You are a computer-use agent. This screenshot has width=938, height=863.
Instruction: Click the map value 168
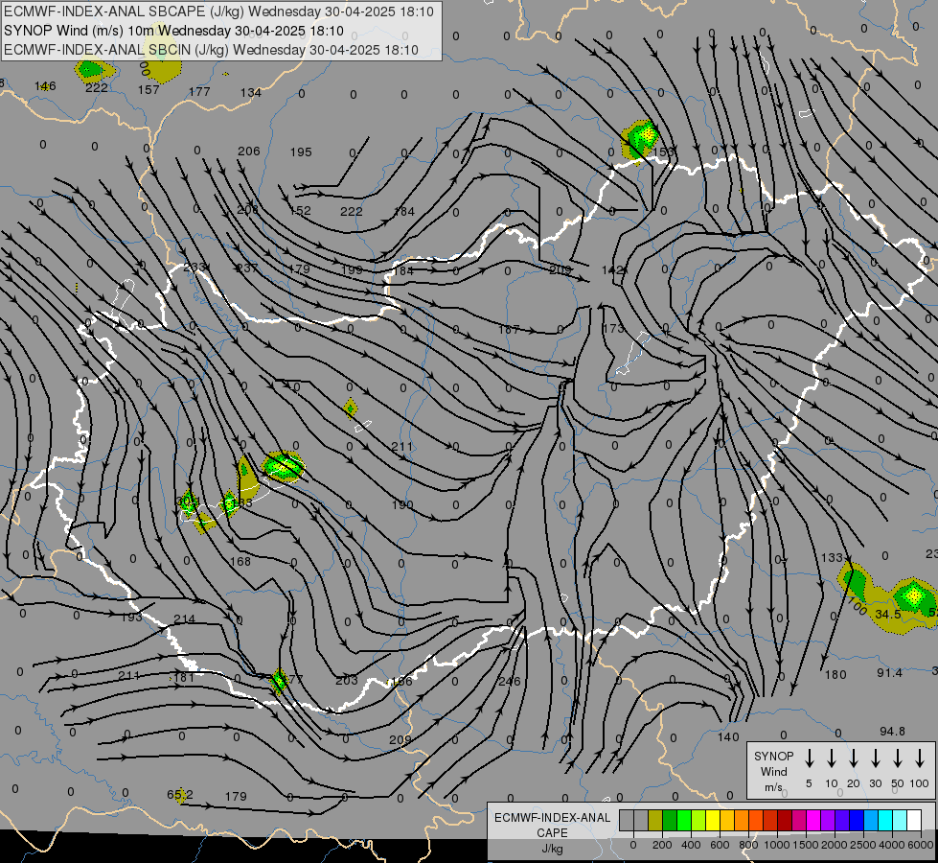coord(240,561)
